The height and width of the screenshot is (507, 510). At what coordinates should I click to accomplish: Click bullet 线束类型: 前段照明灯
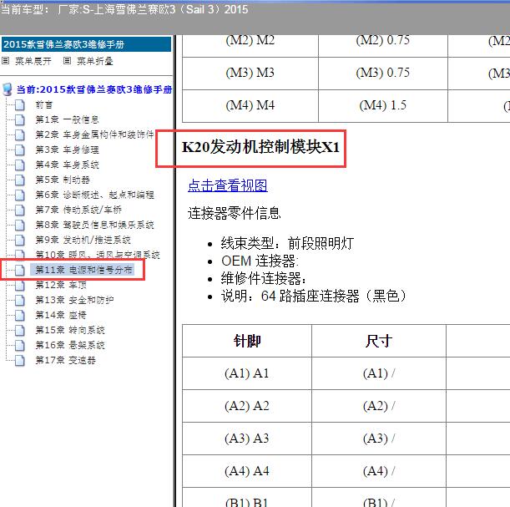click(287, 243)
